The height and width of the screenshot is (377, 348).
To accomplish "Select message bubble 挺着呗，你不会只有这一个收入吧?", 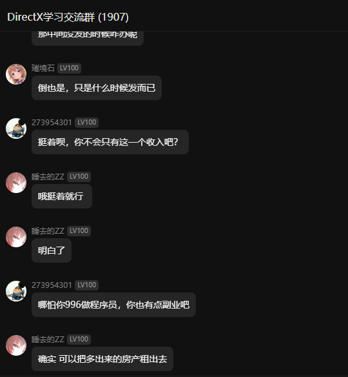I will coord(110,142).
